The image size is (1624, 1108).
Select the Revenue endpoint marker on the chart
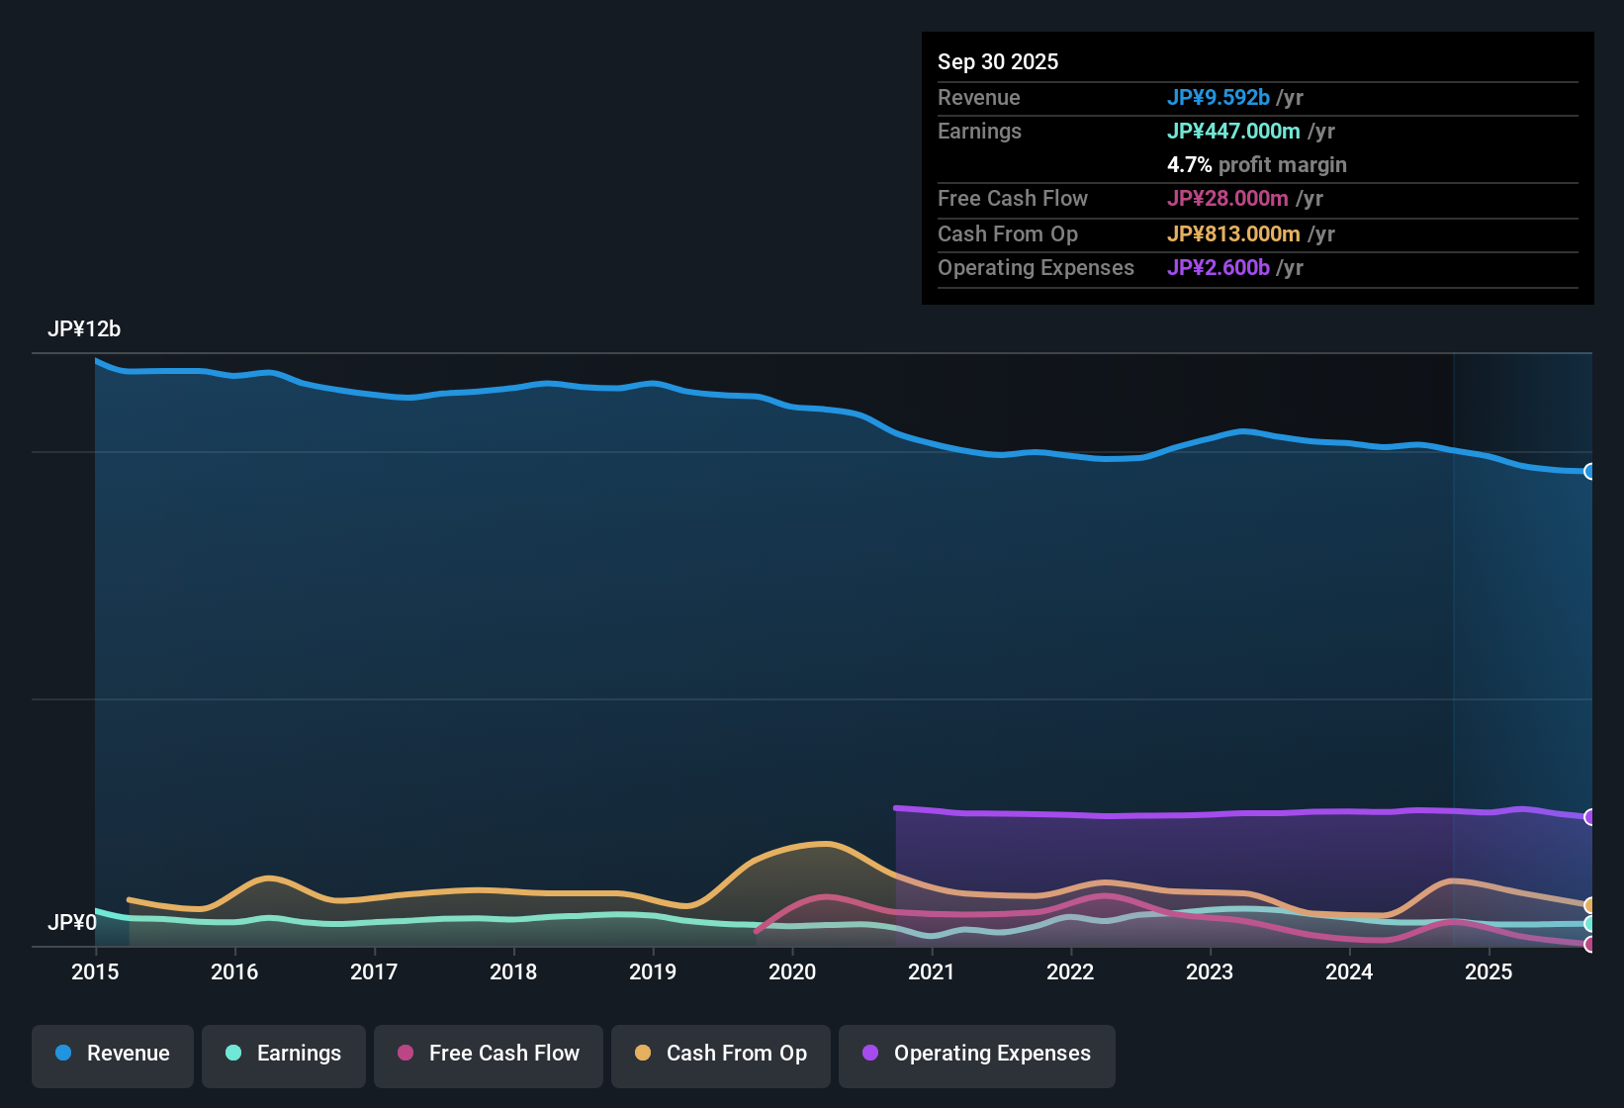[1589, 472]
